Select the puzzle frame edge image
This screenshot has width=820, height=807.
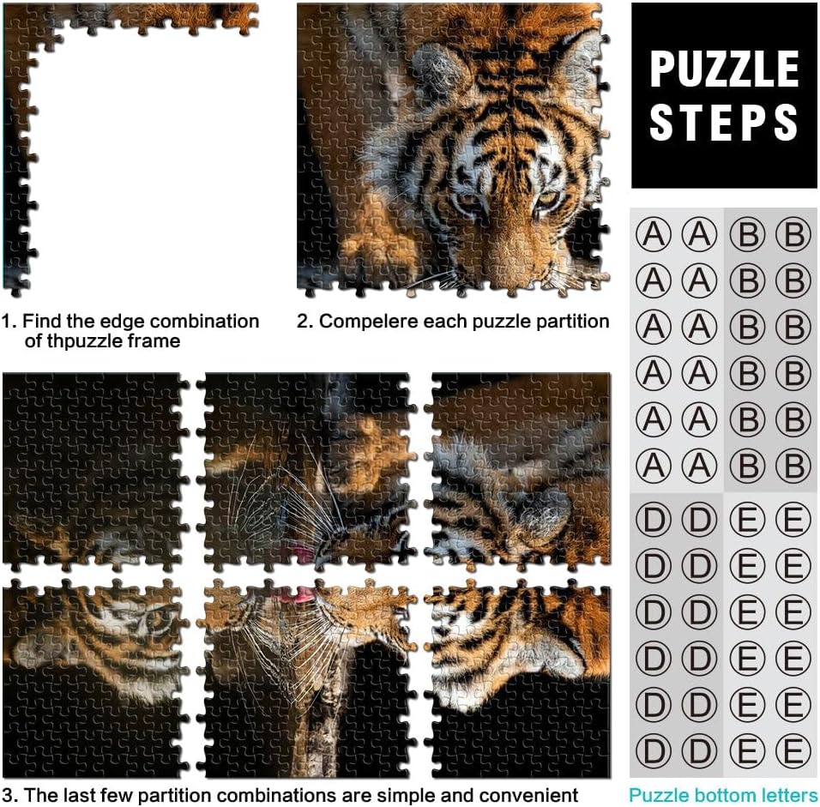(x=130, y=150)
